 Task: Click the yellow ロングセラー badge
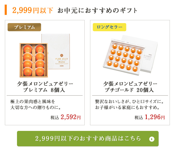point(109,27)
